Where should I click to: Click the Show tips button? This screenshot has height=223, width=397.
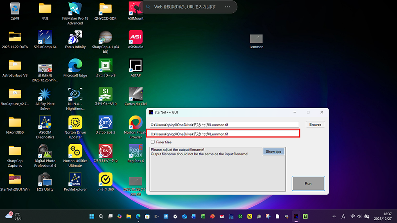273,152
